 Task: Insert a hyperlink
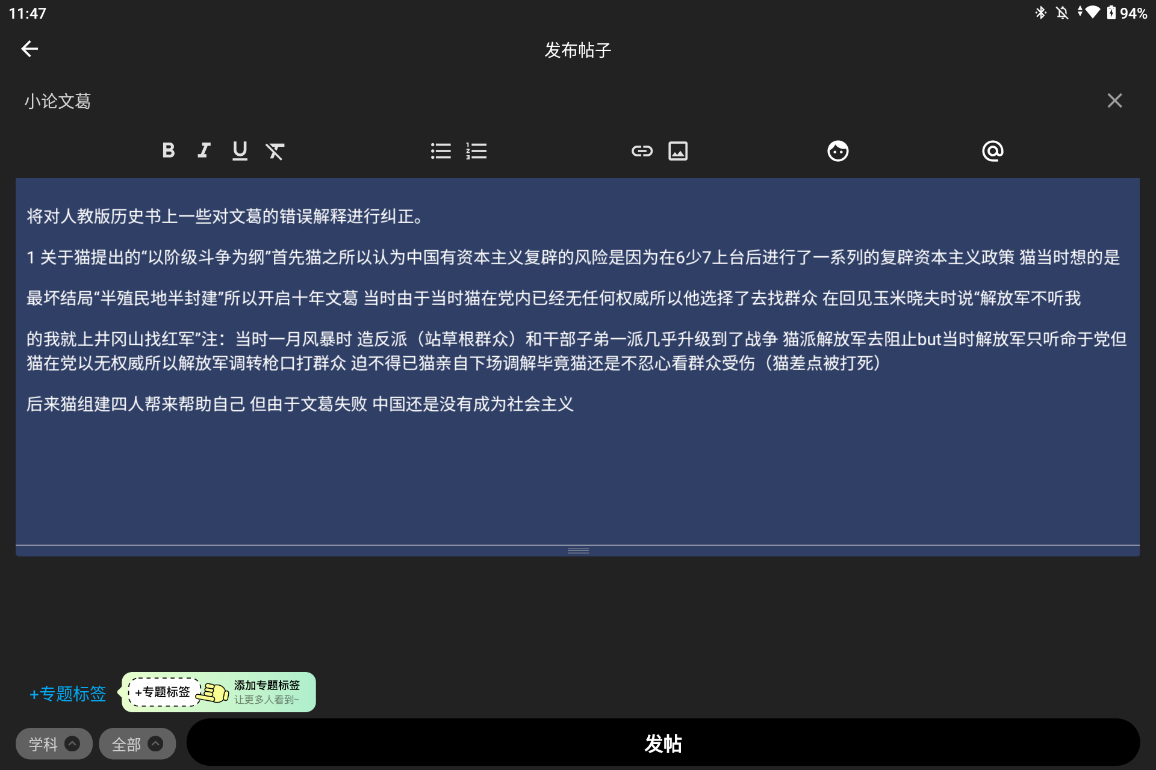pos(641,151)
